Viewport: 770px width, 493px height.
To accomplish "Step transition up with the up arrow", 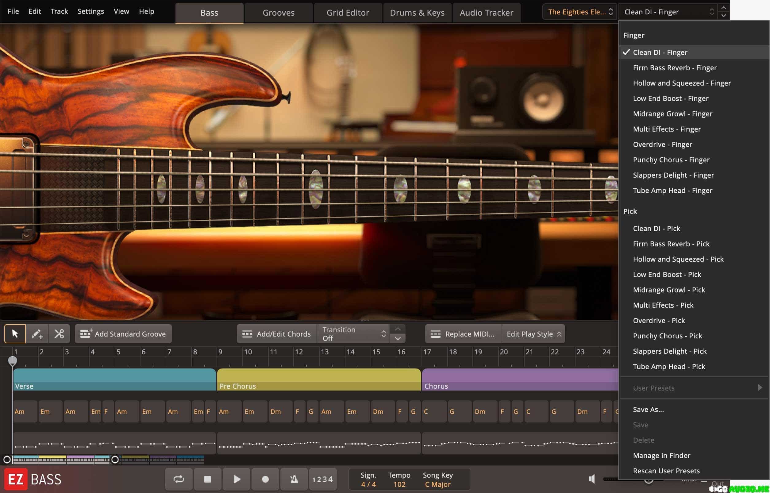I will [398, 329].
